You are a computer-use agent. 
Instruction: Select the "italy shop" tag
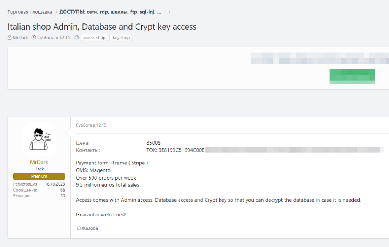point(121,38)
